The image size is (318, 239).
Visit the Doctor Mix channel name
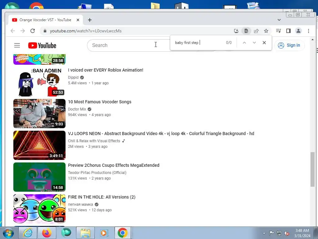(77, 109)
